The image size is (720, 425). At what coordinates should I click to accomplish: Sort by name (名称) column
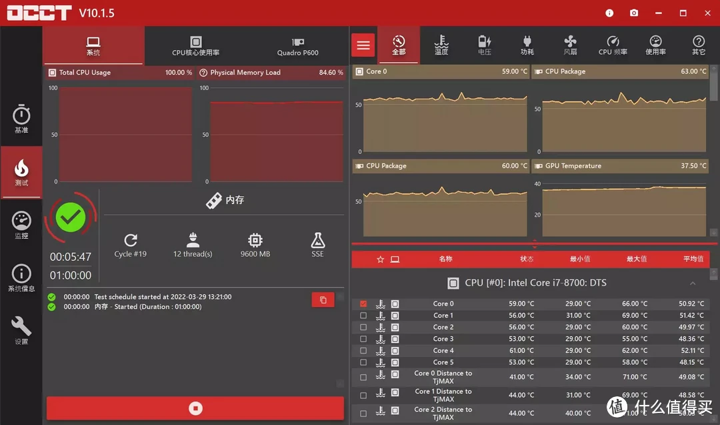[445, 259]
